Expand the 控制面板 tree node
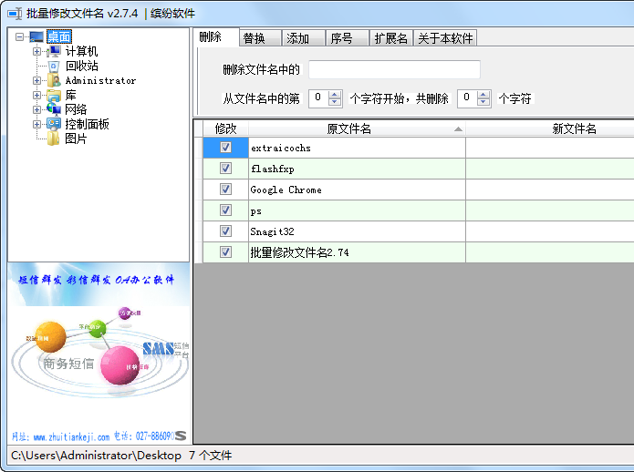Screen dimensions: 634x472 pyautogui.click(x=36, y=124)
